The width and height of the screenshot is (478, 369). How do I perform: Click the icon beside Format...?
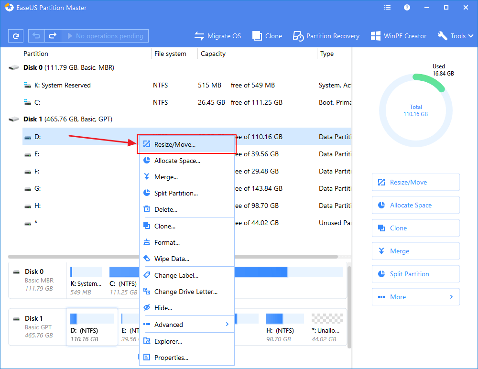[x=147, y=242]
